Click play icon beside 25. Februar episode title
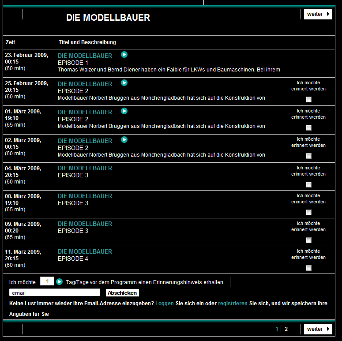Image resolution: width=342 pixels, height=341 pixels. click(x=124, y=83)
